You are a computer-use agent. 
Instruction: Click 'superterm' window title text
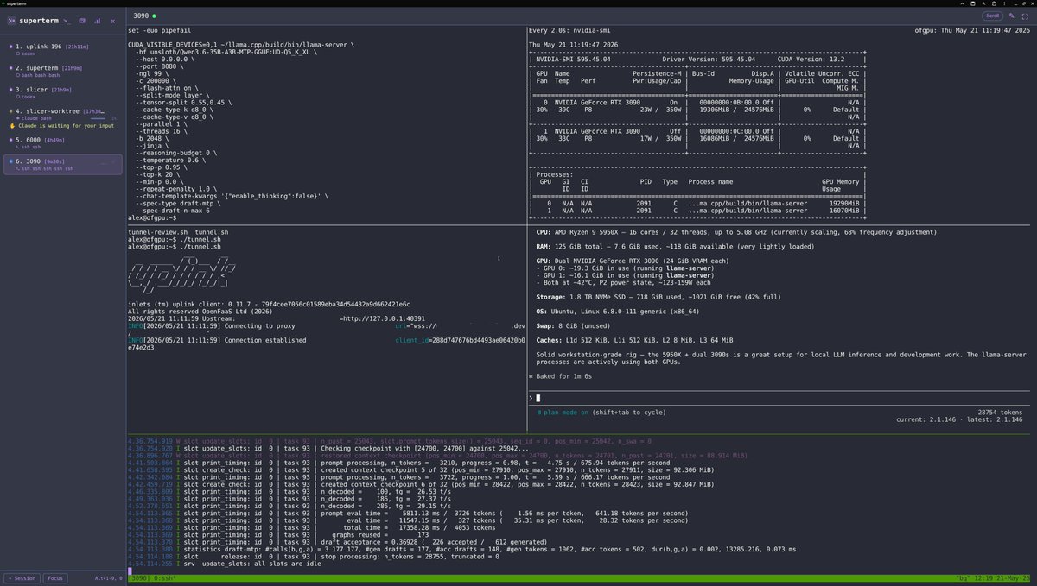click(x=16, y=3)
